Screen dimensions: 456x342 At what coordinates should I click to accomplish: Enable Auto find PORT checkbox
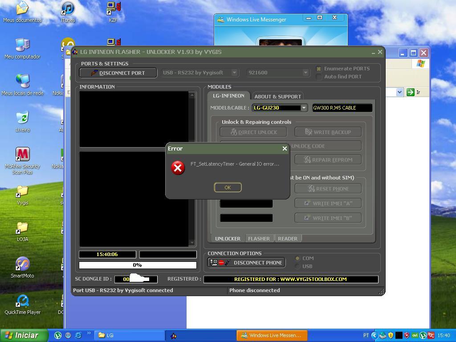point(319,77)
